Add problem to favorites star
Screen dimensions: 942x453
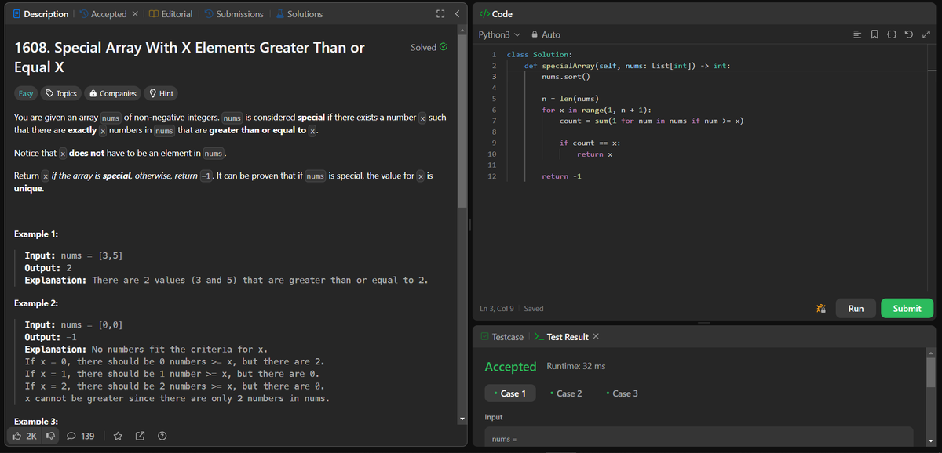click(x=118, y=436)
